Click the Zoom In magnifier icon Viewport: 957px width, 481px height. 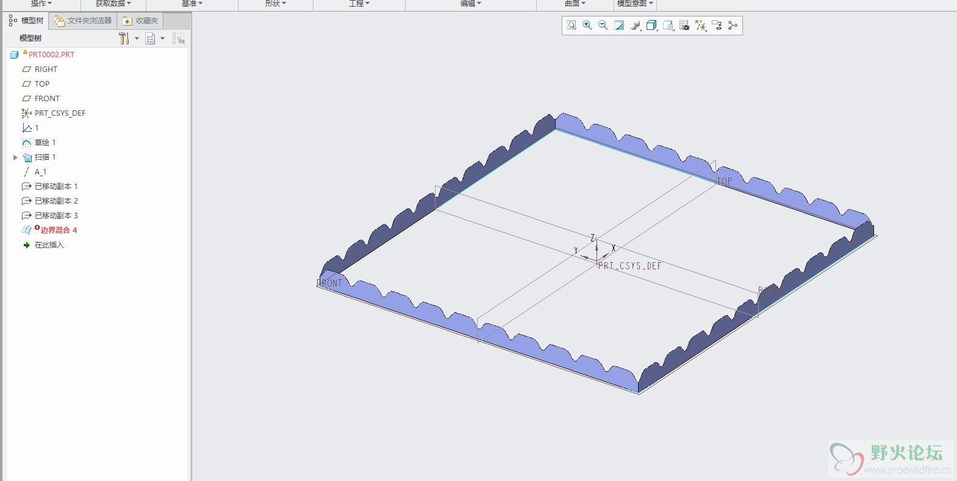coord(587,25)
